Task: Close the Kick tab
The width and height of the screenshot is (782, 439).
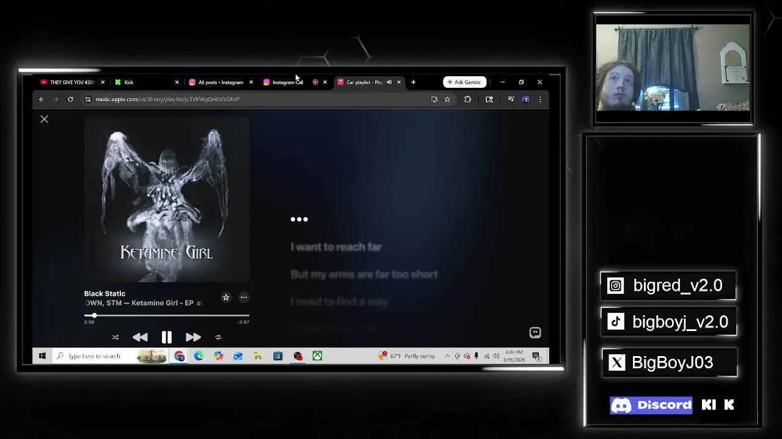Action: click(177, 82)
